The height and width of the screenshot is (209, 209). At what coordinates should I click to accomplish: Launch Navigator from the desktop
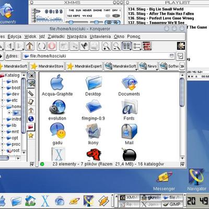pyautogui.click(x=196, y=180)
